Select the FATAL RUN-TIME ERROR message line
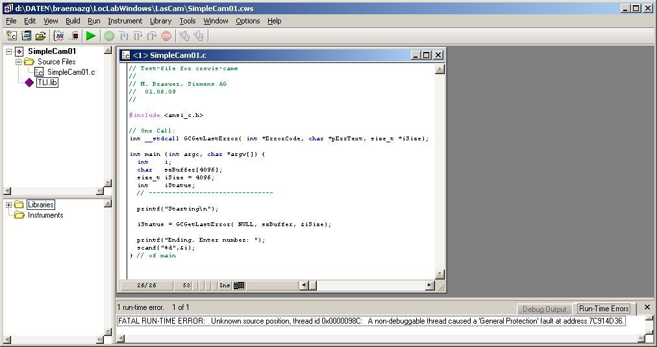Screen dimensions: 657x347 [x=371, y=321]
